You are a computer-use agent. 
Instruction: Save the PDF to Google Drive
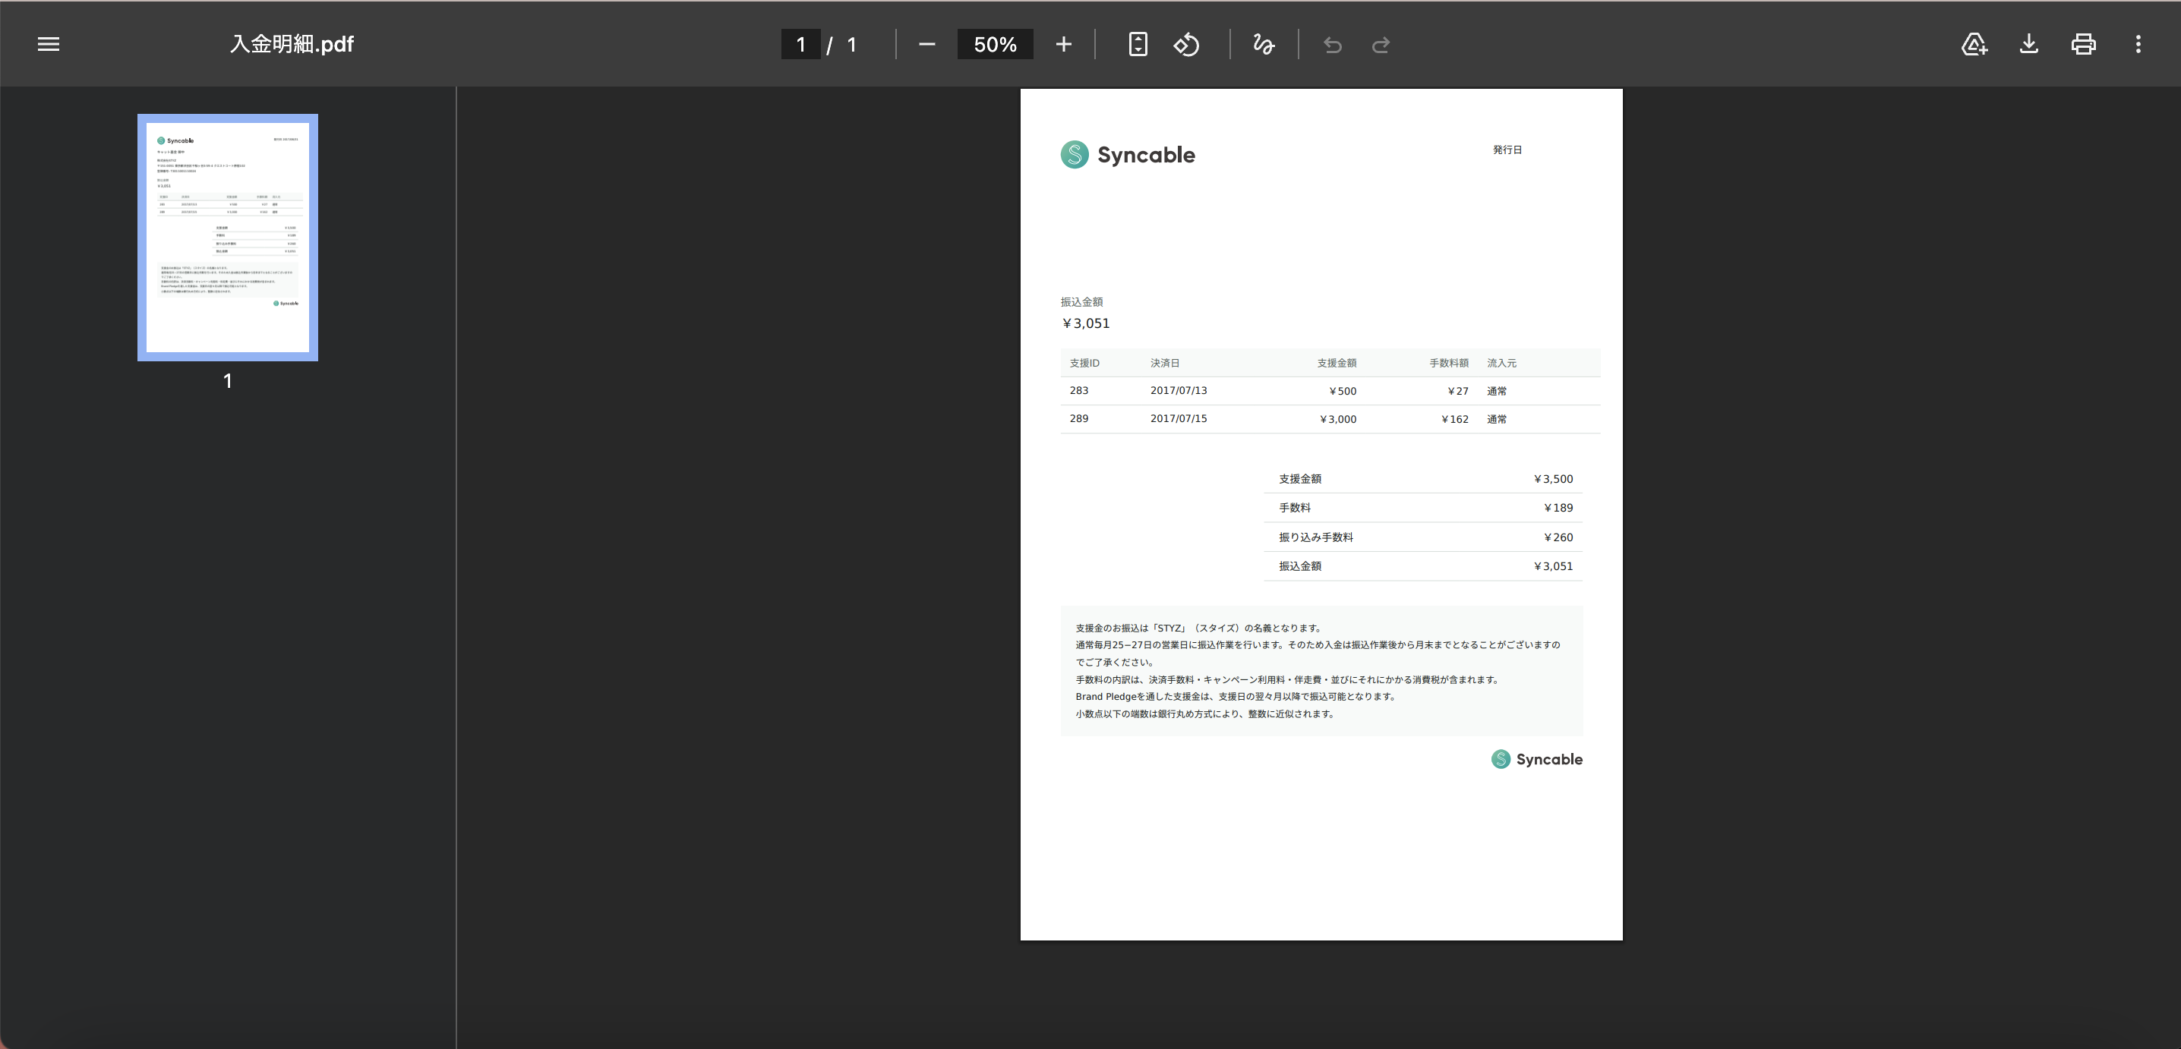point(1974,44)
